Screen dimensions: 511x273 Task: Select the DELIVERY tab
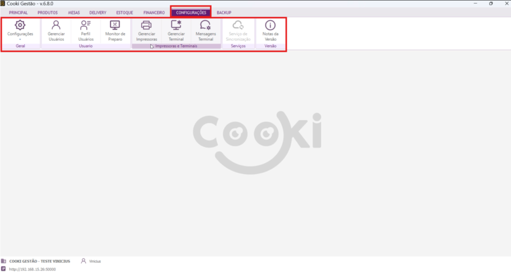[x=98, y=12]
